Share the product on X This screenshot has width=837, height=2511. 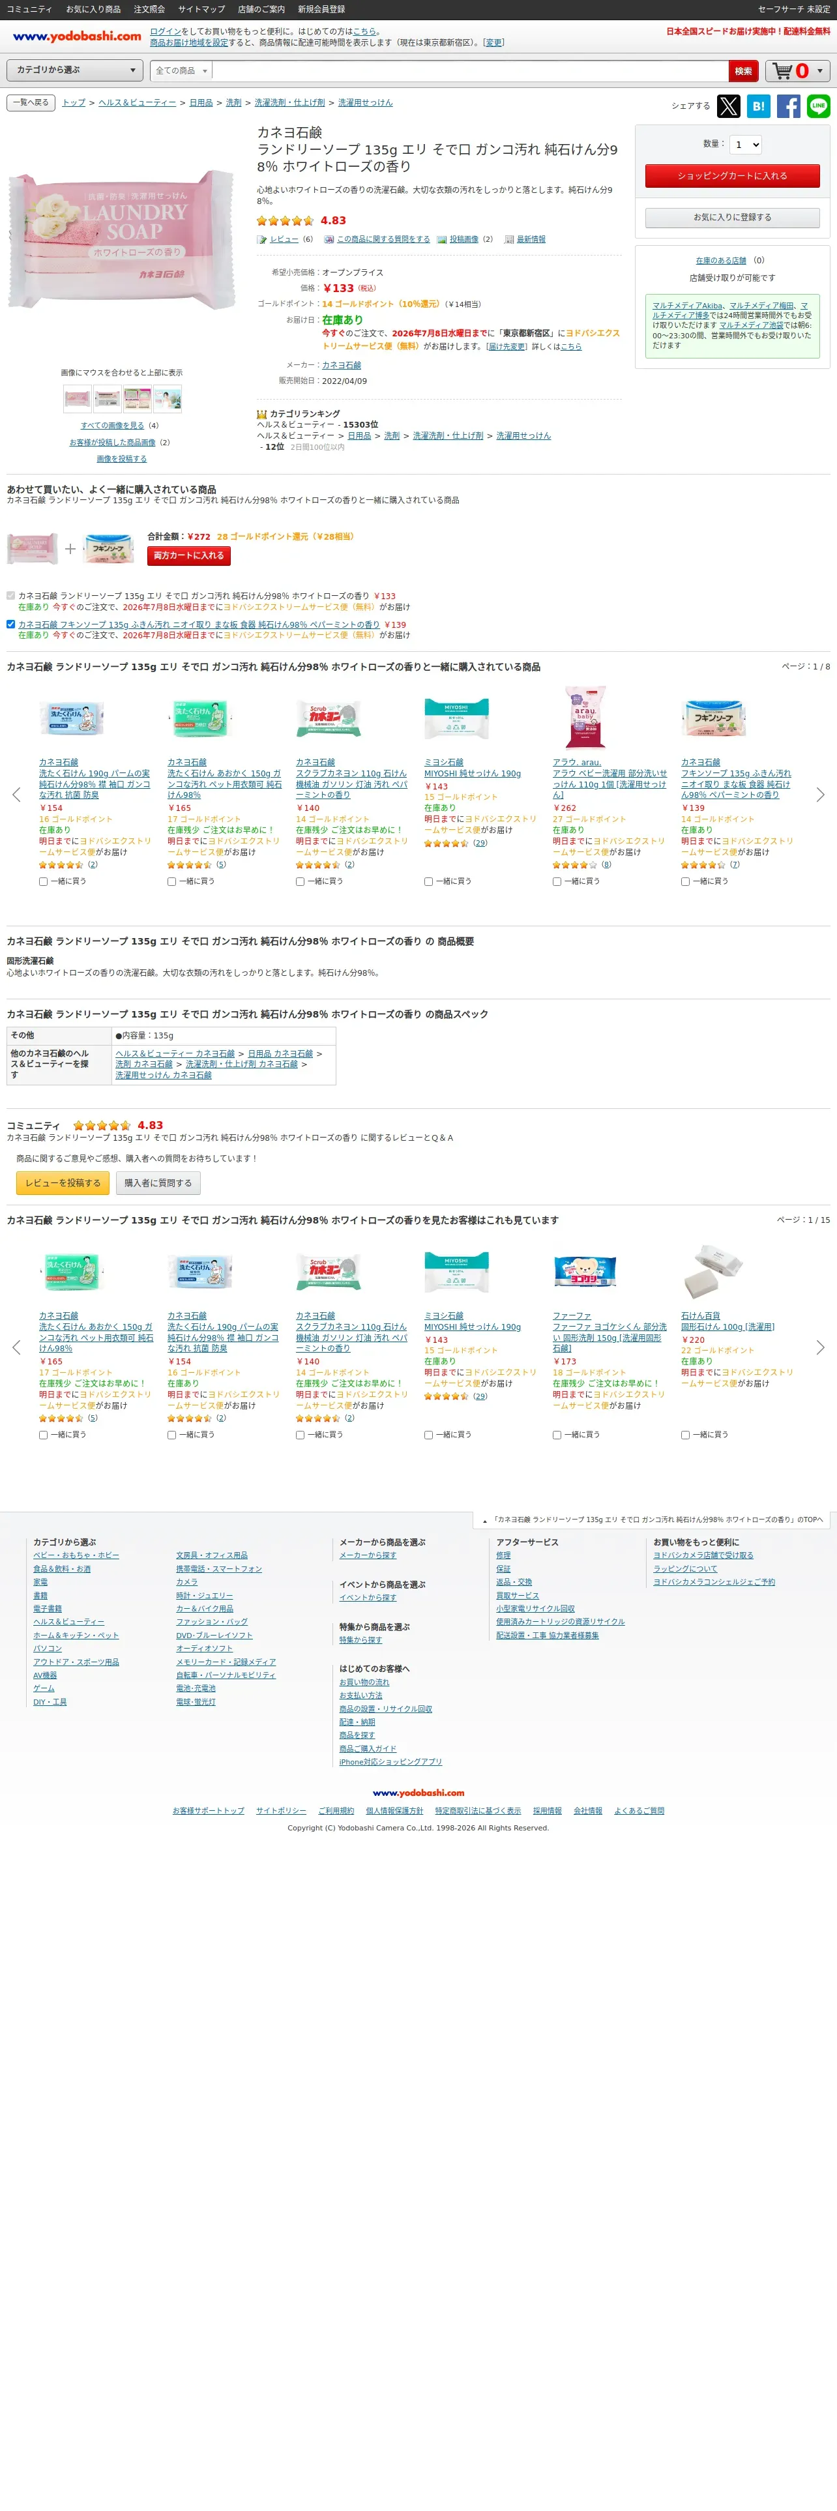[x=728, y=106]
